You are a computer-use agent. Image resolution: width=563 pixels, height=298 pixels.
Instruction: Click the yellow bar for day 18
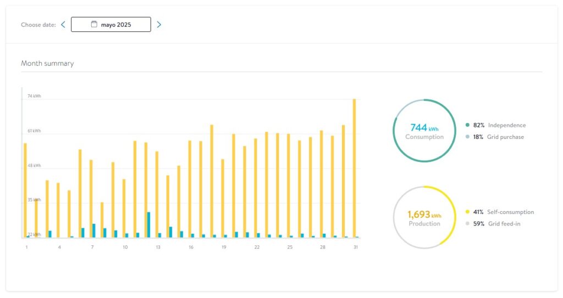(212, 181)
